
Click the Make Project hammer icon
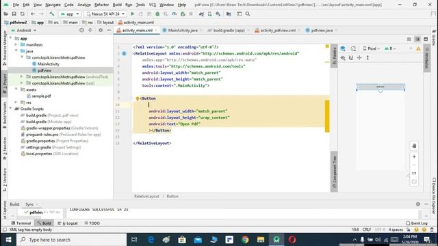point(52,14)
